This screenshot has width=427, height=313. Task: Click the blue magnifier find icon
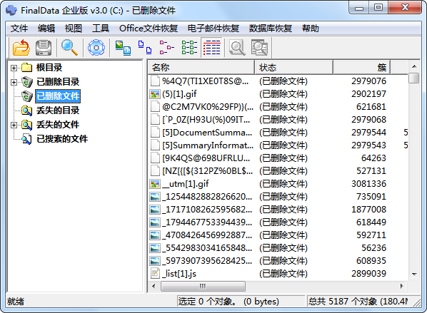pyautogui.click(x=70, y=48)
